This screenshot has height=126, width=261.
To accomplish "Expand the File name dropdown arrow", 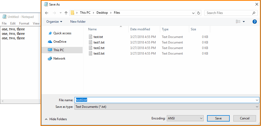I will (257, 100).
